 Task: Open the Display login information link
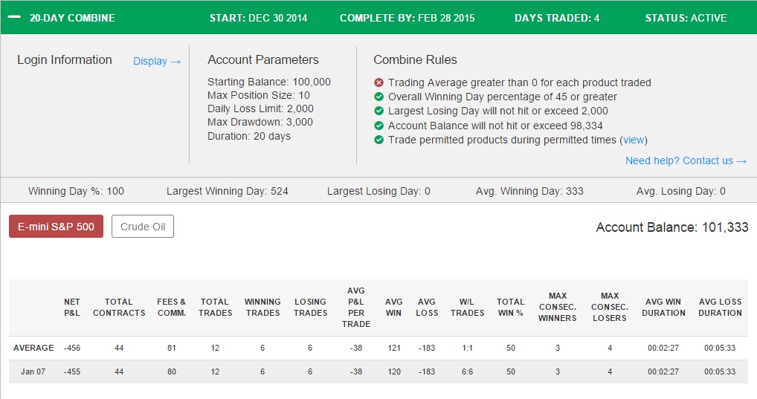pos(157,61)
